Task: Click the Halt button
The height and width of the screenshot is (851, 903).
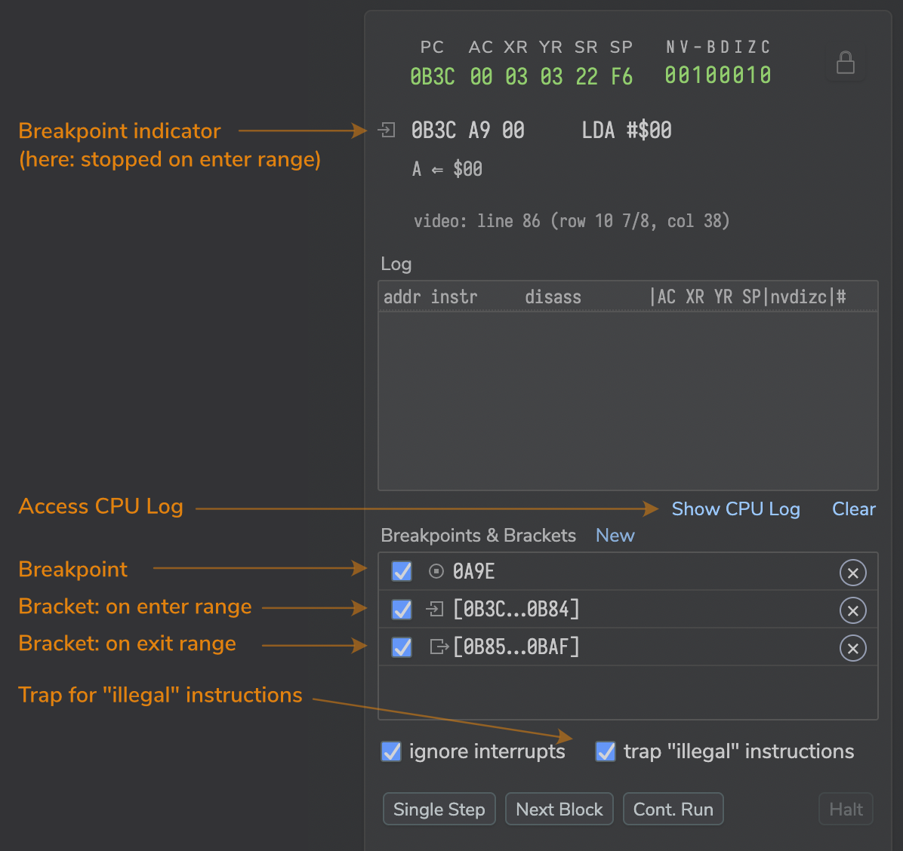Action: coord(846,809)
